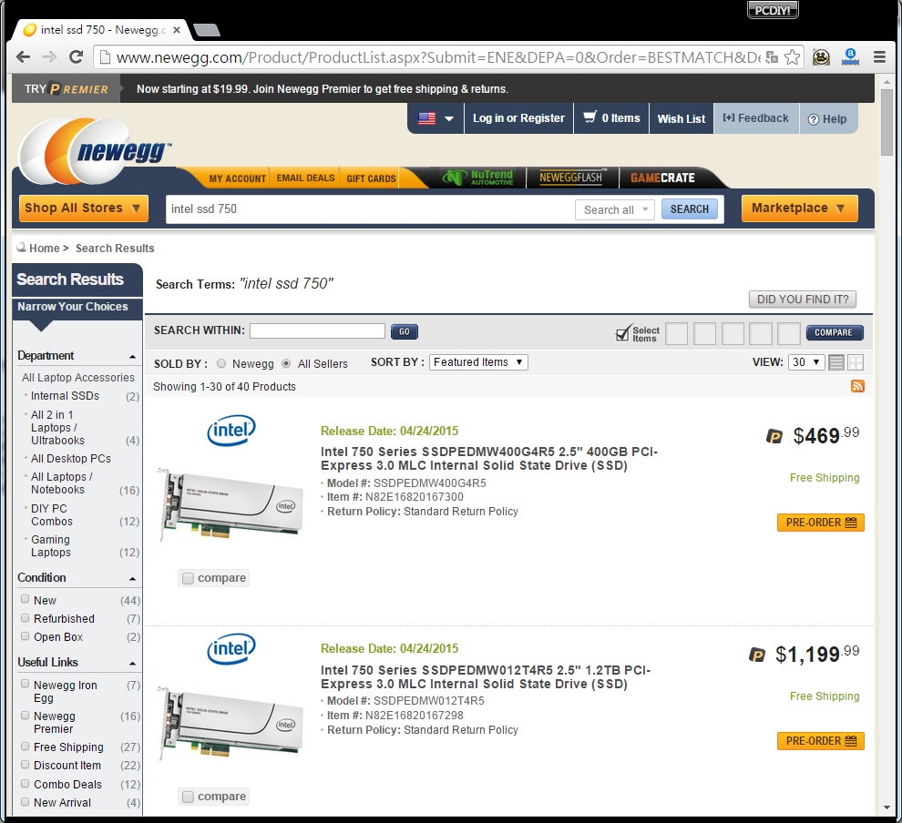This screenshot has width=902, height=823.
Task: Click the smiley face extension icon
Action: point(821,56)
